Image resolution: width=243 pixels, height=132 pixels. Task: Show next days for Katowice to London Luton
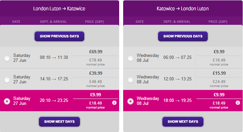(x=183, y=122)
